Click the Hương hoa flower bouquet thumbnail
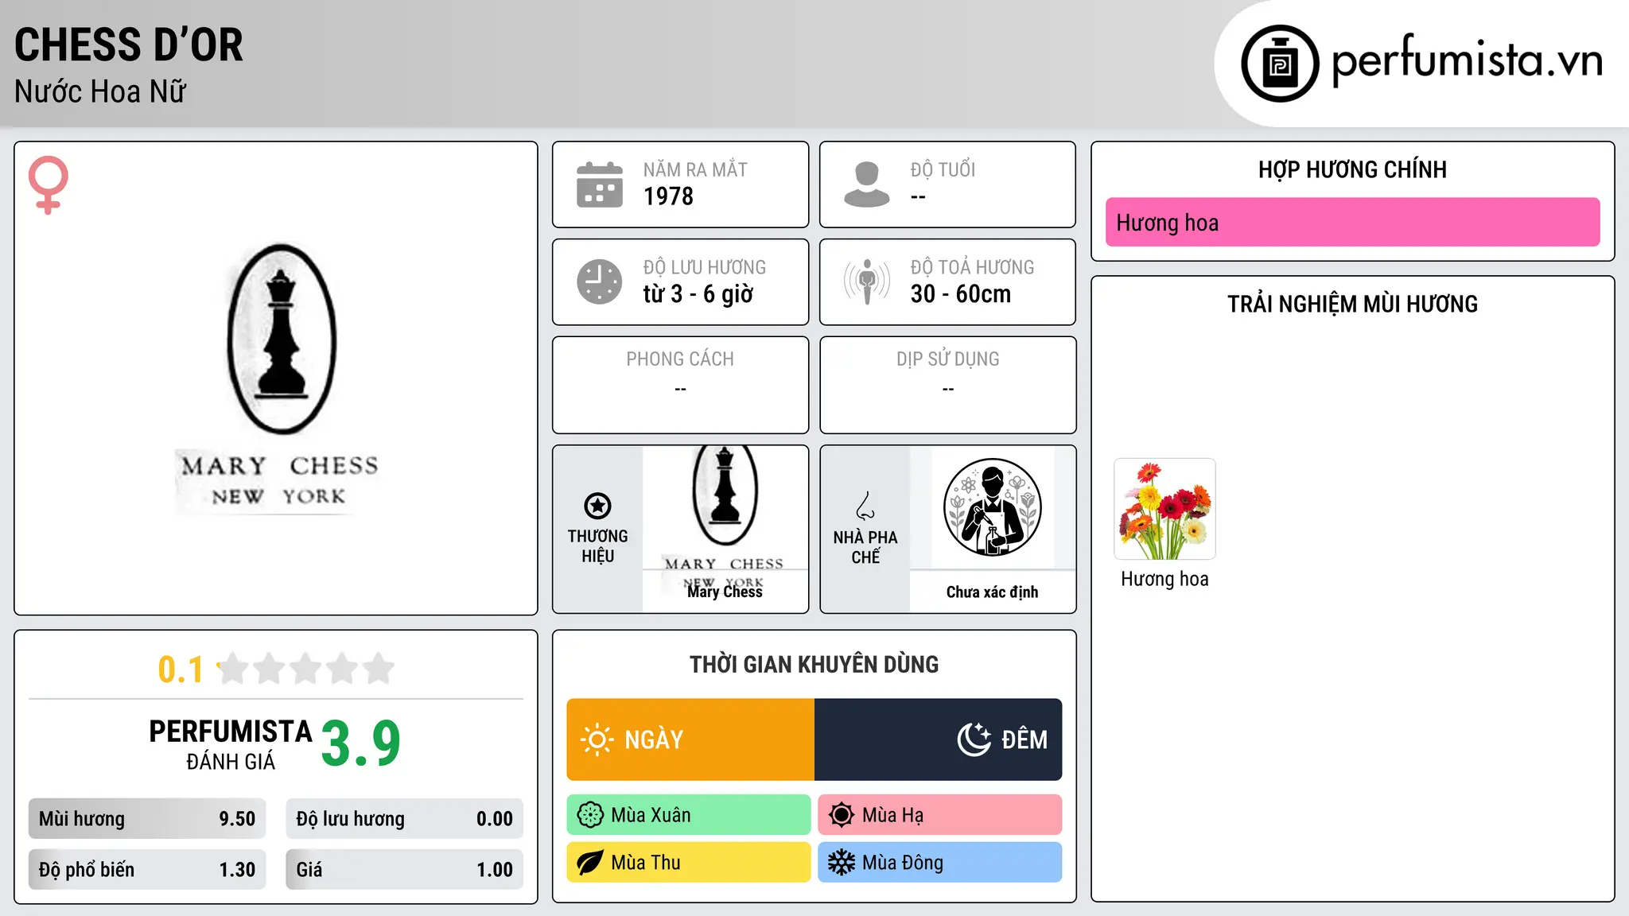1629x916 pixels. click(1164, 509)
